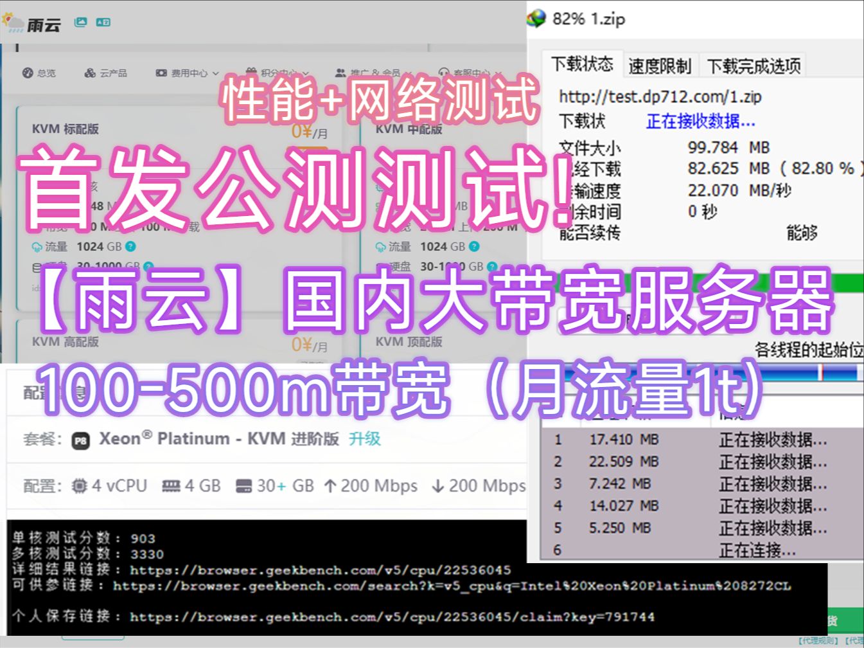Click the 22.070 MB/秒 transfer speed value
Viewport: 864px width, 648px height.
739,190
